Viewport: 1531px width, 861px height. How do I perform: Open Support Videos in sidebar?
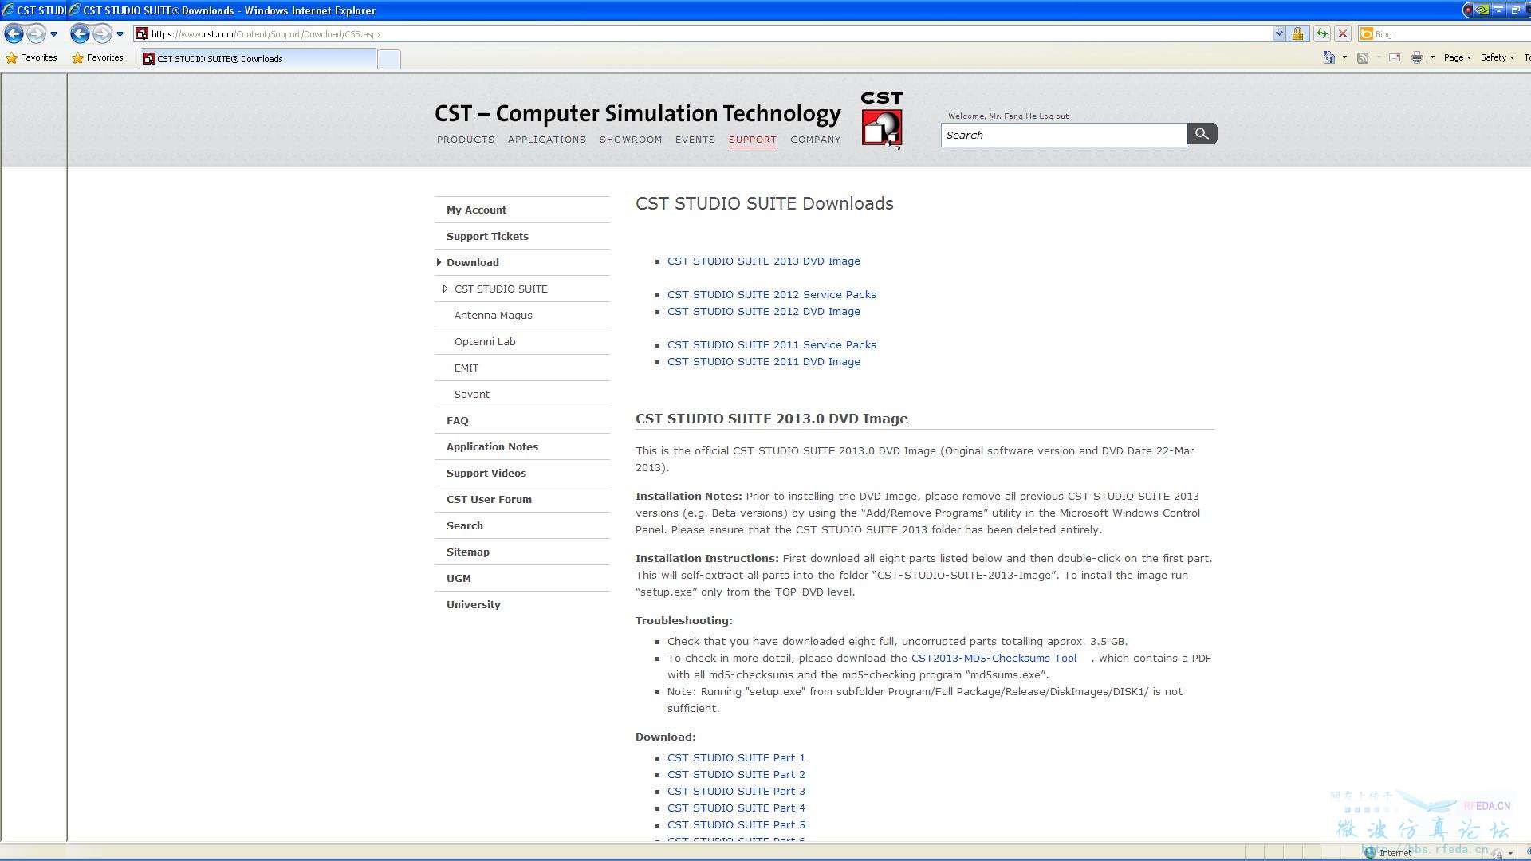point(486,473)
